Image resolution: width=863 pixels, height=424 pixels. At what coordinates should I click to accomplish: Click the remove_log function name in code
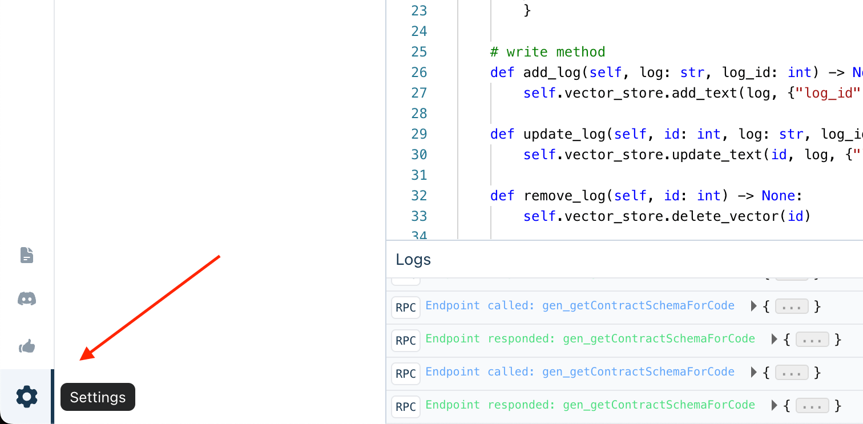(x=564, y=196)
